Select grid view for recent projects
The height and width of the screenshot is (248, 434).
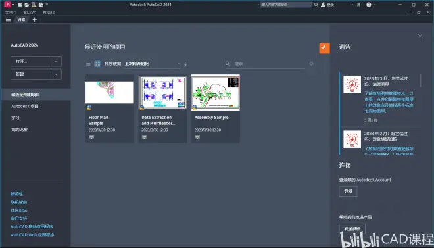(98, 64)
